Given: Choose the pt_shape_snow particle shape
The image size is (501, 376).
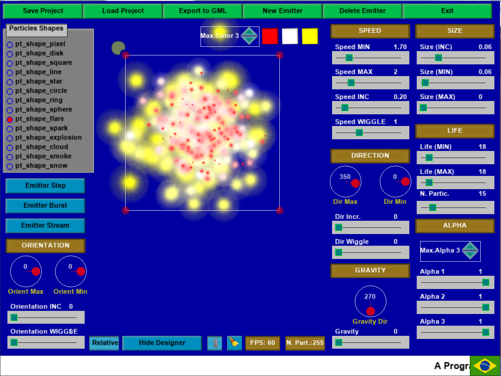Looking at the screenshot, I should pos(9,165).
